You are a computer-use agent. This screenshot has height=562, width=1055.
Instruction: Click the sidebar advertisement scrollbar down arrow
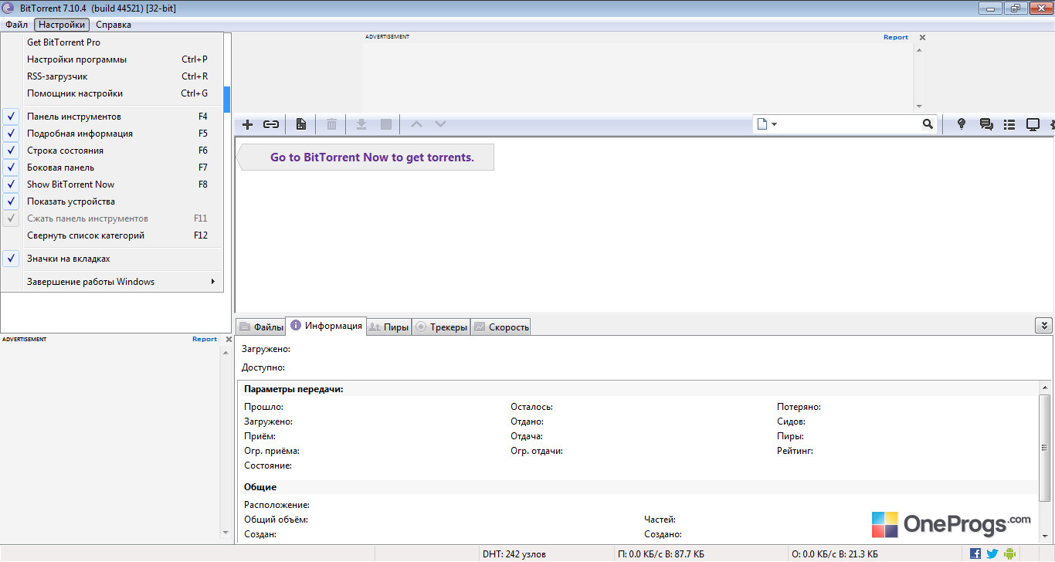(x=226, y=533)
